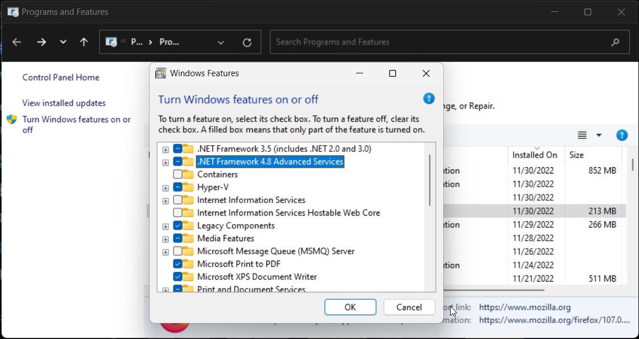Click Cancel in Windows Features dialog
The image size is (639, 339).
[409, 307]
